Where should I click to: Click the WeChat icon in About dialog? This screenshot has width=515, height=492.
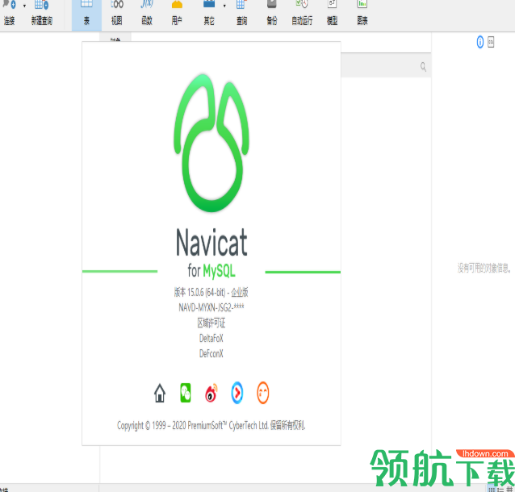[x=186, y=393]
